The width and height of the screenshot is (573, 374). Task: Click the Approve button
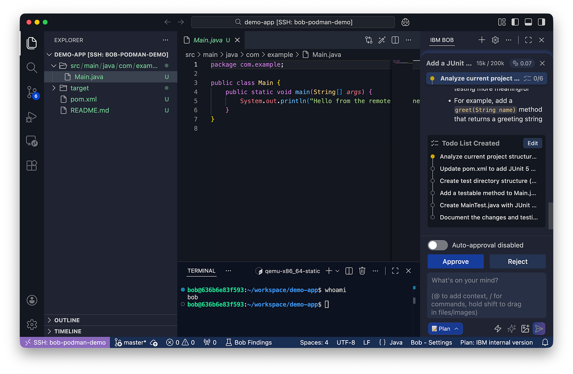click(456, 262)
